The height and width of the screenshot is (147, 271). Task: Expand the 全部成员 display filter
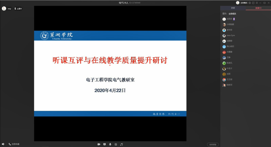tap(232, 14)
